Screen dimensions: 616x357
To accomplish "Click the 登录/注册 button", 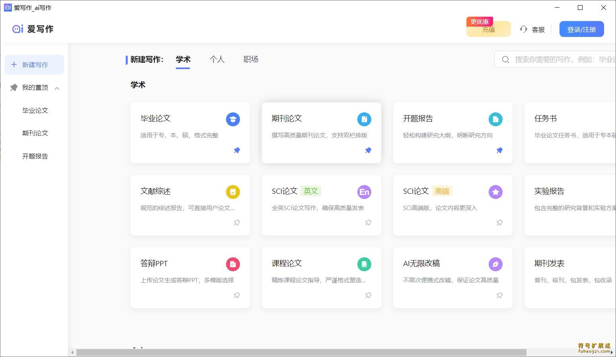I will (x=581, y=29).
